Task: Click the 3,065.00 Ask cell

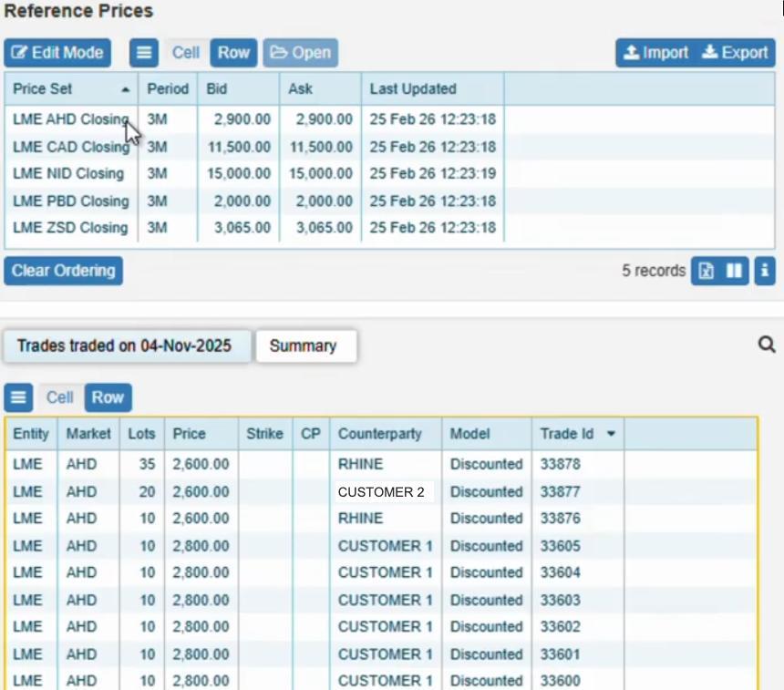Action: (321, 228)
